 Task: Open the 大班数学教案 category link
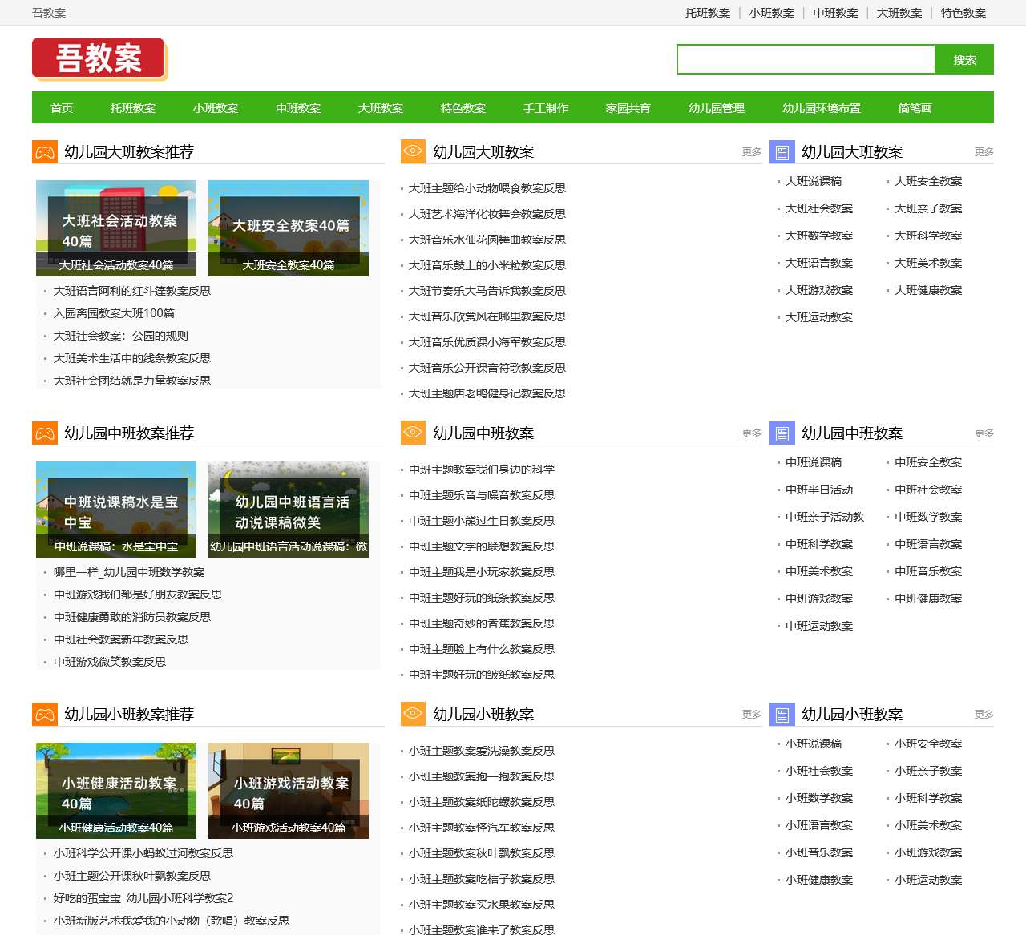[818, 236]
